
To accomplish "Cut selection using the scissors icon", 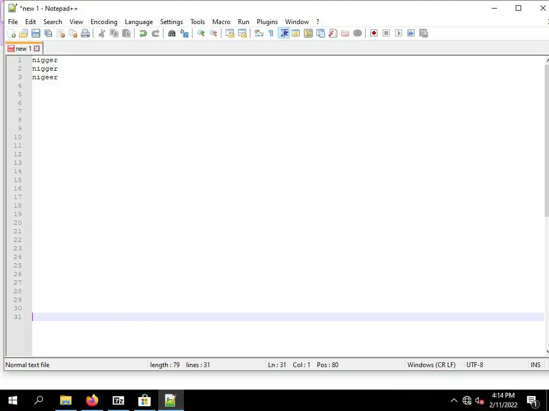I will (x=102, y=33).
